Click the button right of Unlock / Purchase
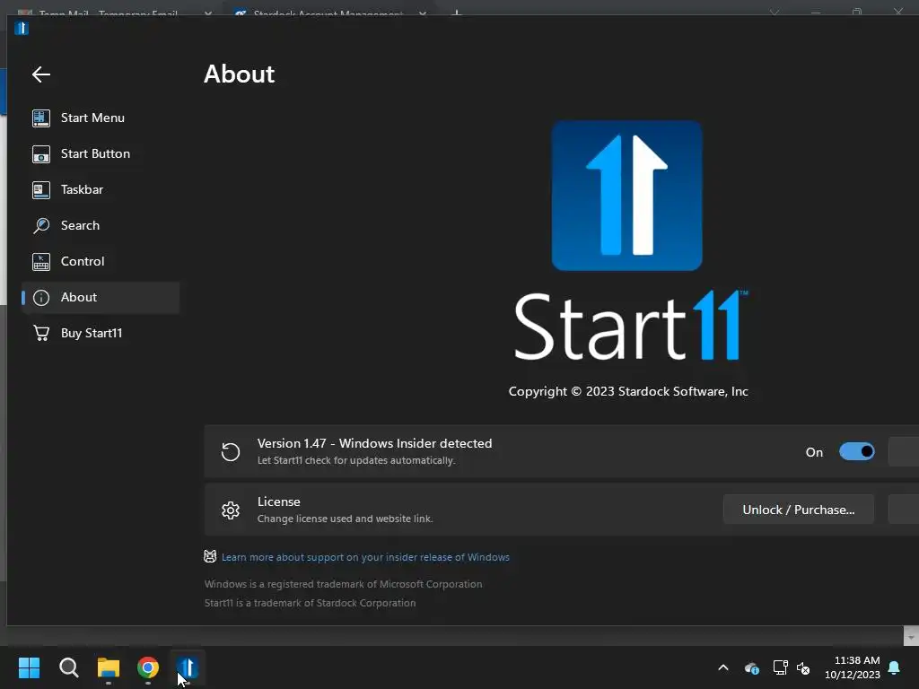This screenshot has height=689, width=919. (x=904, y=510)
